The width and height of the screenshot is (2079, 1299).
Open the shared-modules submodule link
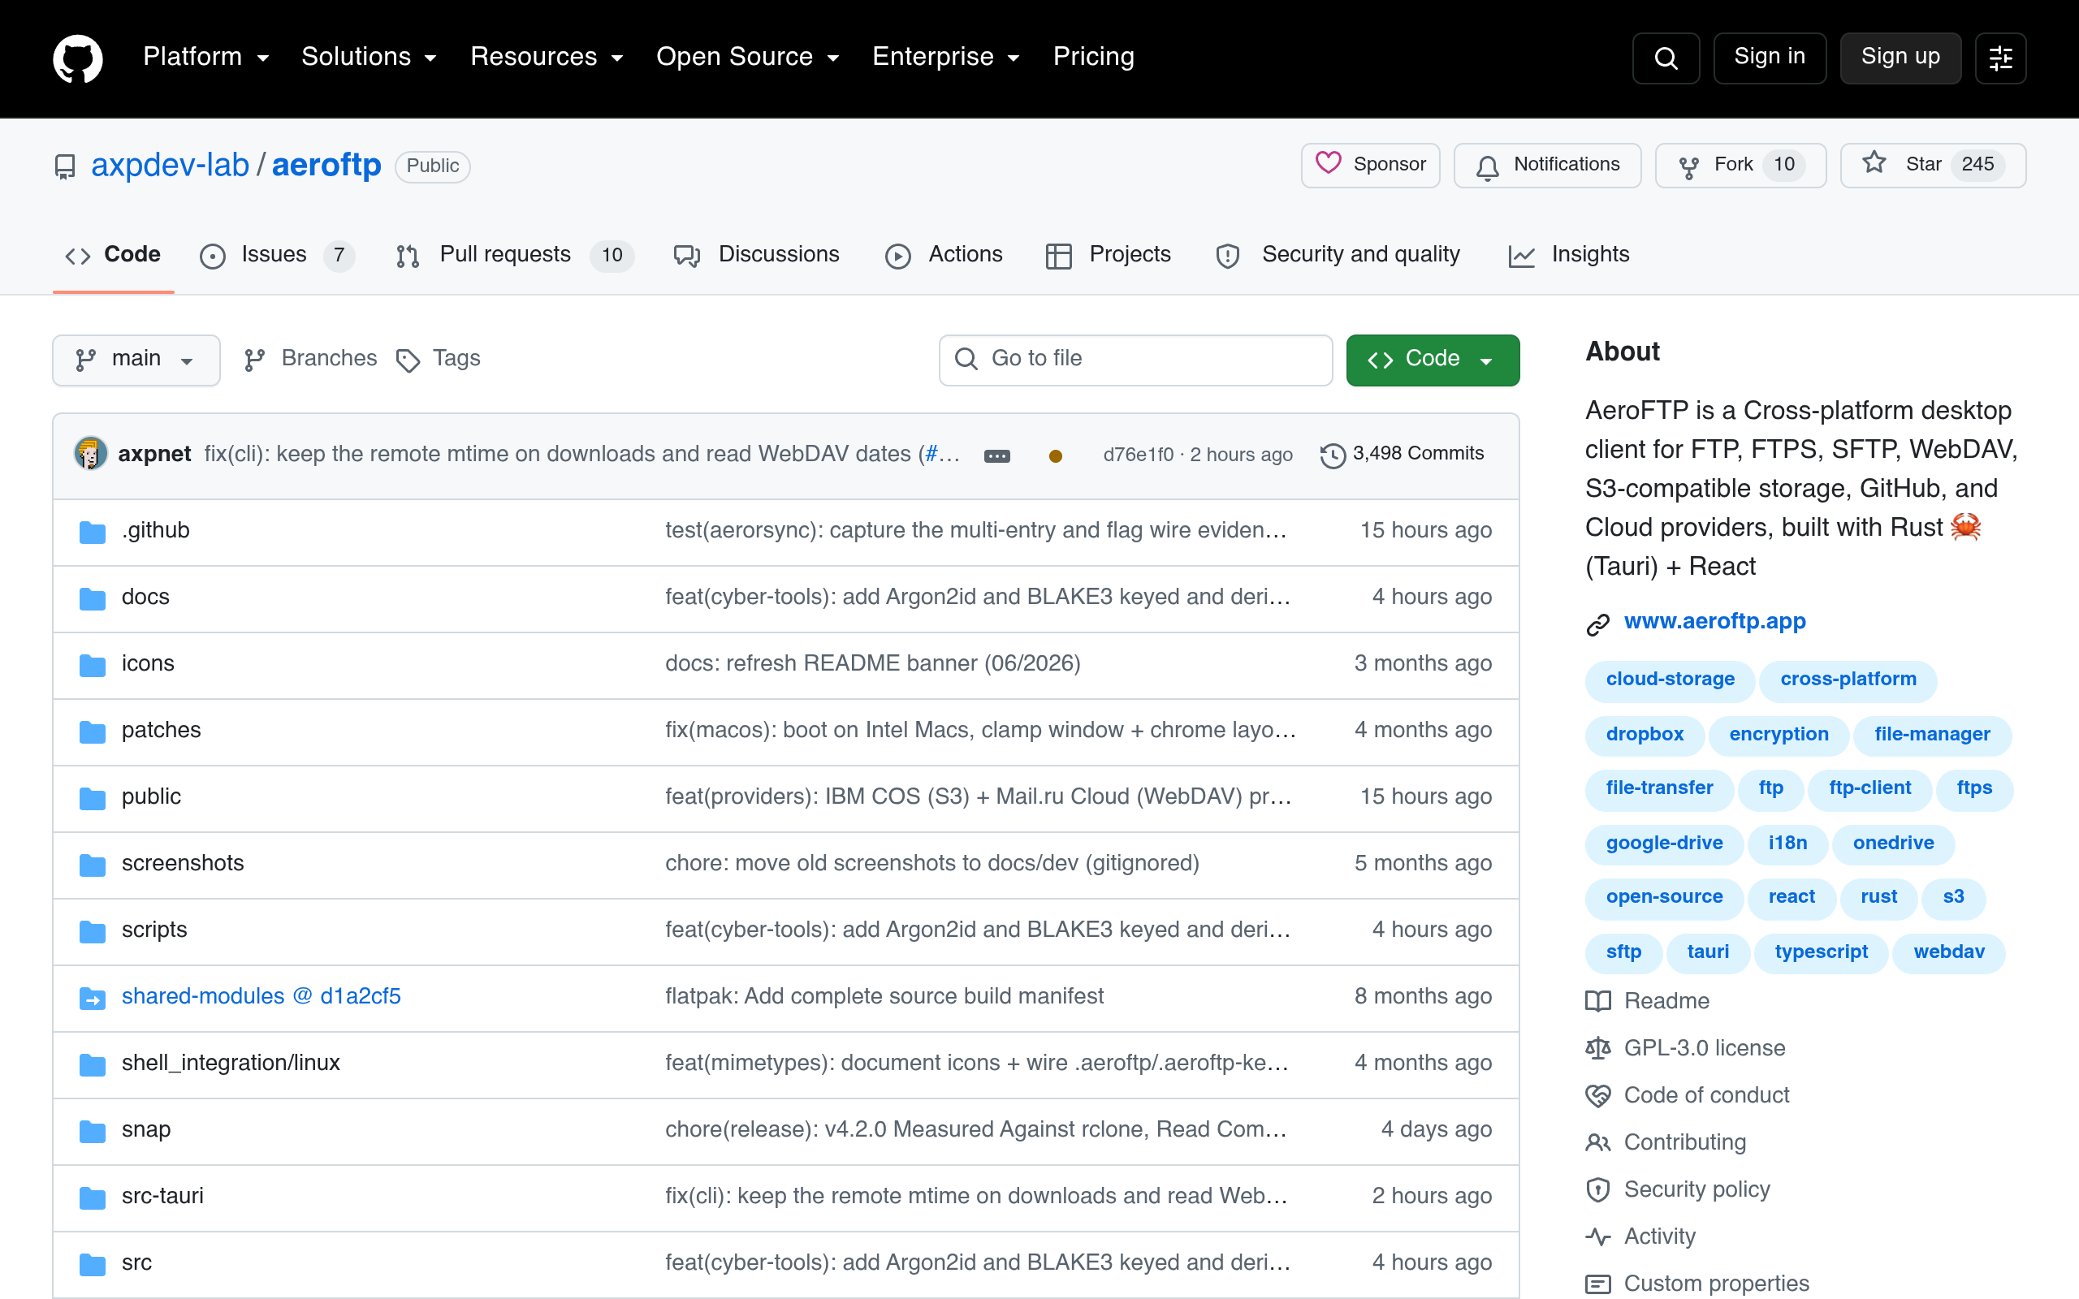coord(261,997)
